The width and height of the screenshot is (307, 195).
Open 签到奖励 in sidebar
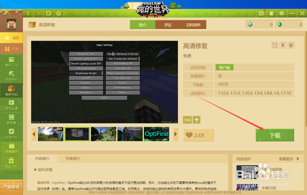(11, 148)
